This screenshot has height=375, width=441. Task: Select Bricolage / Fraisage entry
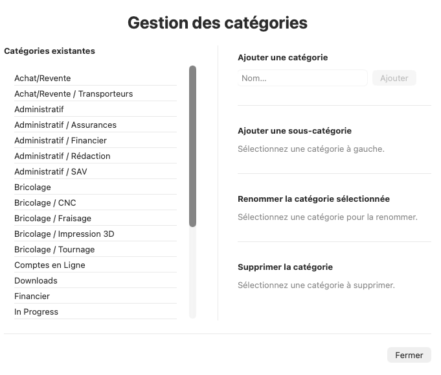(52, 219)
